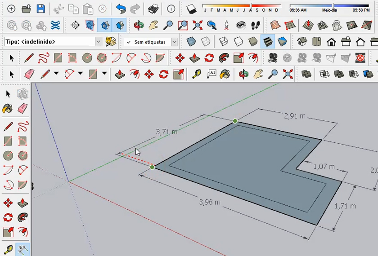Click the Save floppy disk icon
The width and height of the screenshot is (378, 256).
click(x=41, y=9)
